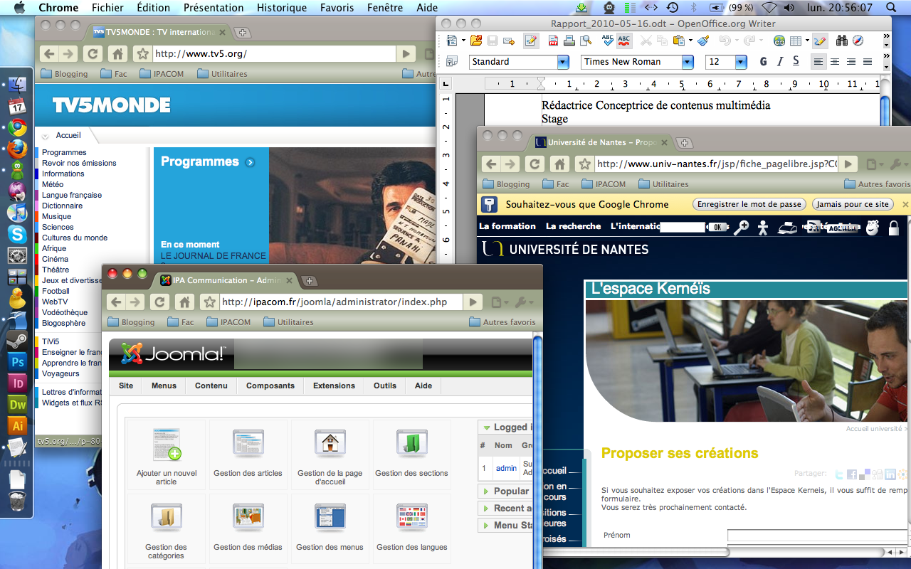Set left alignment in Writer toolbar
911x569 pixels.
pyautogui.click(x=818, y=62)
